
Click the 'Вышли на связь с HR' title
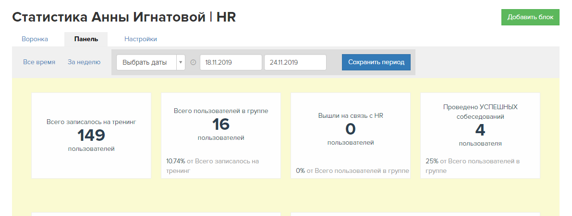tap(351, 115)
